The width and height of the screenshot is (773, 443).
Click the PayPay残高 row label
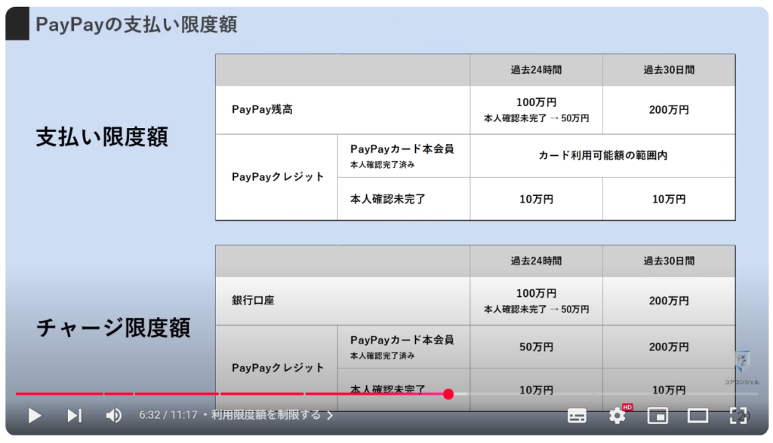pos(262,109)
